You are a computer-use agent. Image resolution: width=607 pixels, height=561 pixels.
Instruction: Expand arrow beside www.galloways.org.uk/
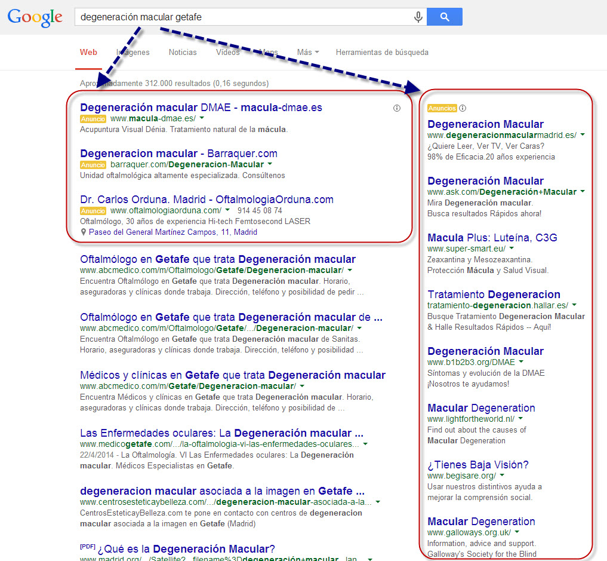[518, 532]
